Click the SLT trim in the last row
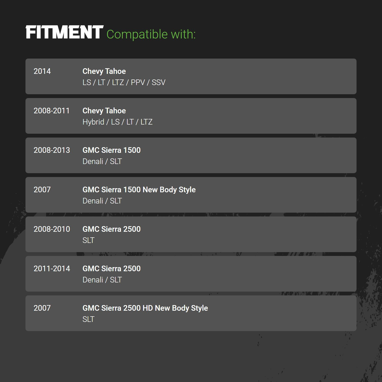 [x=88, y=319]
